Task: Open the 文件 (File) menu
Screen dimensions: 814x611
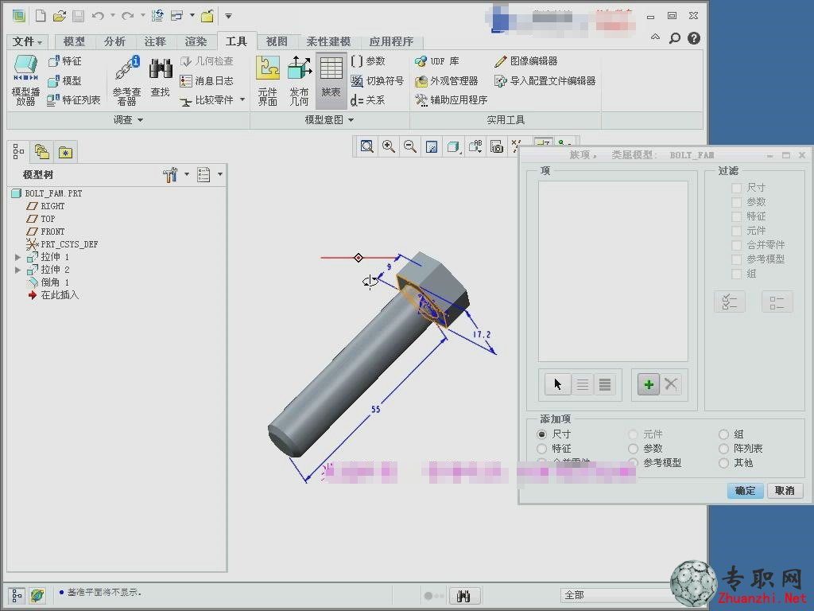Action: coord(27,41)
